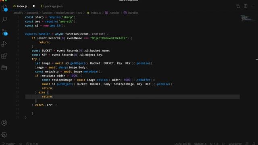The image size is (258, 145).
Task: Click s3.getObject method call
Action: coord(75,63)
